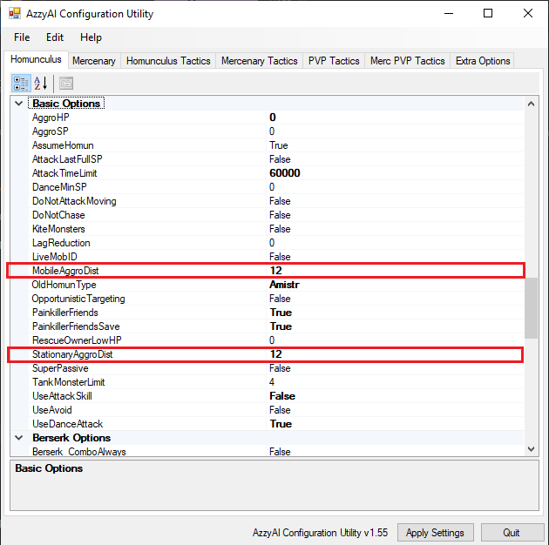This screenshot has width=549, height=545.
Task: Select DanceMinSP property name
Action: [x=59, y=187]
